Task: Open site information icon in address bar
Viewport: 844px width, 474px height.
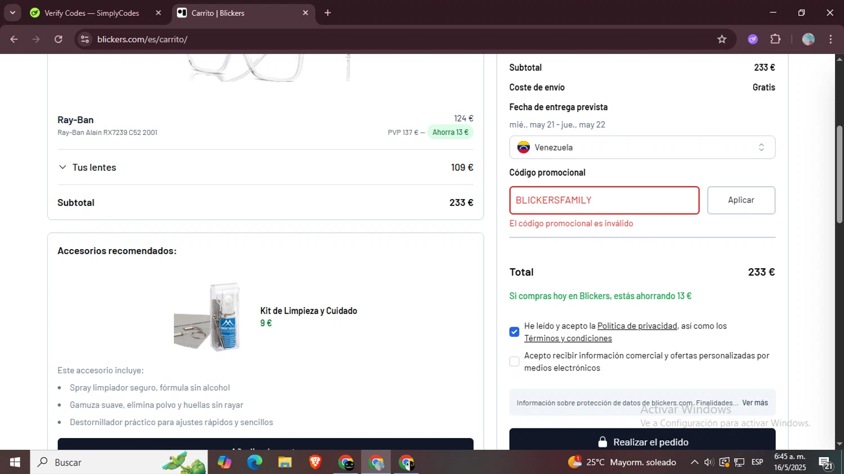Action: pos(85,39)
